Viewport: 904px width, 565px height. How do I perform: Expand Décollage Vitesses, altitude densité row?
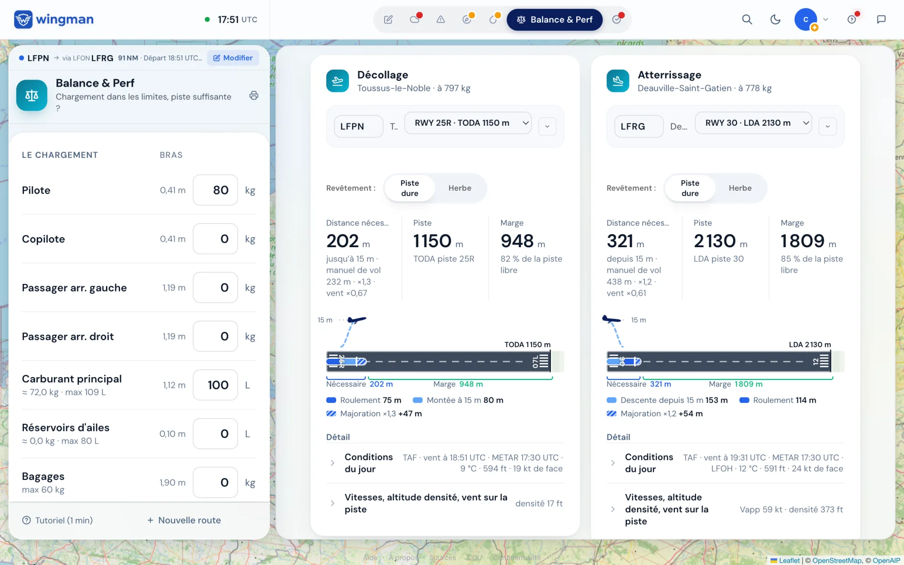(445, 503)
